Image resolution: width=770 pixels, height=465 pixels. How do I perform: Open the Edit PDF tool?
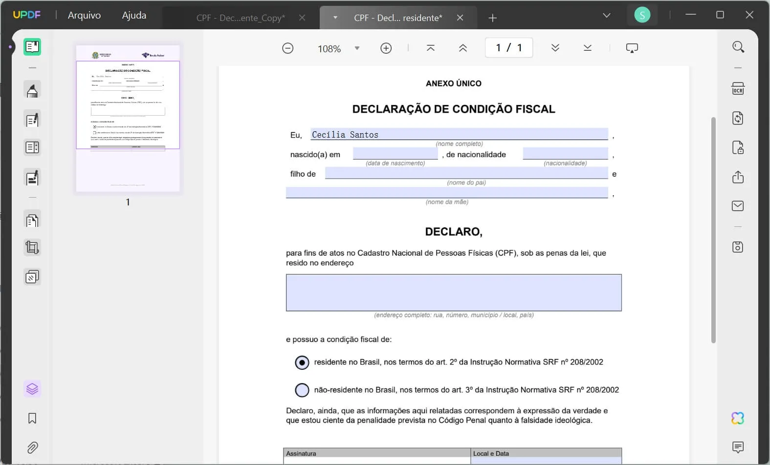pos(32,120)
